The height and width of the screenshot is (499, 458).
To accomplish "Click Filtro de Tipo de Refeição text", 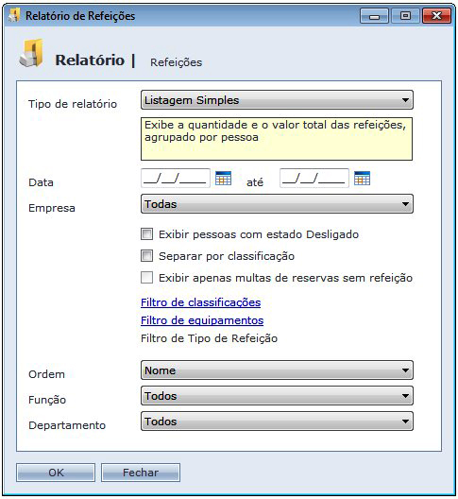I will pyautogui.click(x=209, y=338).
